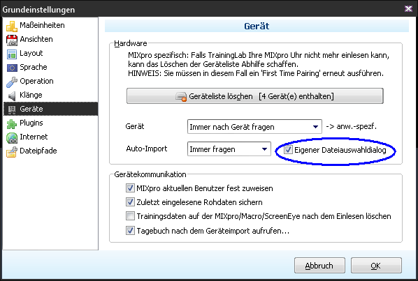This screenshot has width=418, height=281.
Task: Enable Trainingsdaten nach dem Einlesen löschen
Action: [130, 216]
